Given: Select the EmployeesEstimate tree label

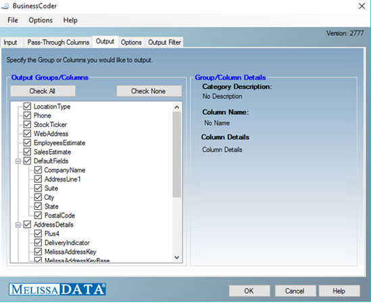Looking at the screenshot, I should (59, 143).
